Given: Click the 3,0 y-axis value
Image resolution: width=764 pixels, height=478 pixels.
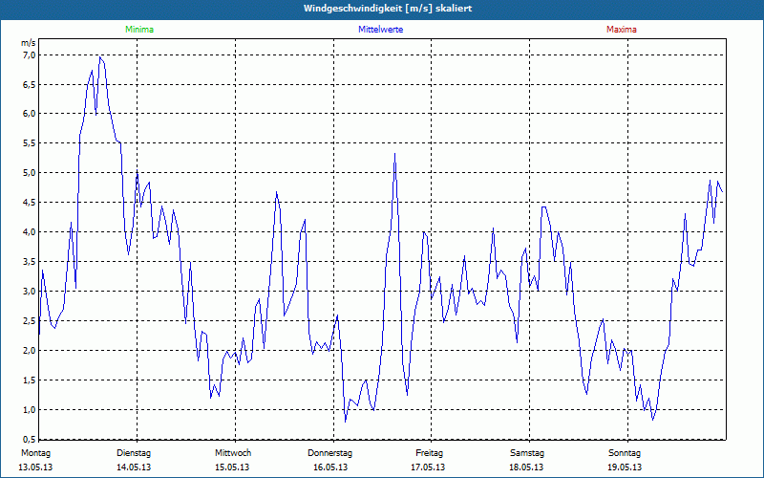Looking at the screenshot, I should (30, 292).
